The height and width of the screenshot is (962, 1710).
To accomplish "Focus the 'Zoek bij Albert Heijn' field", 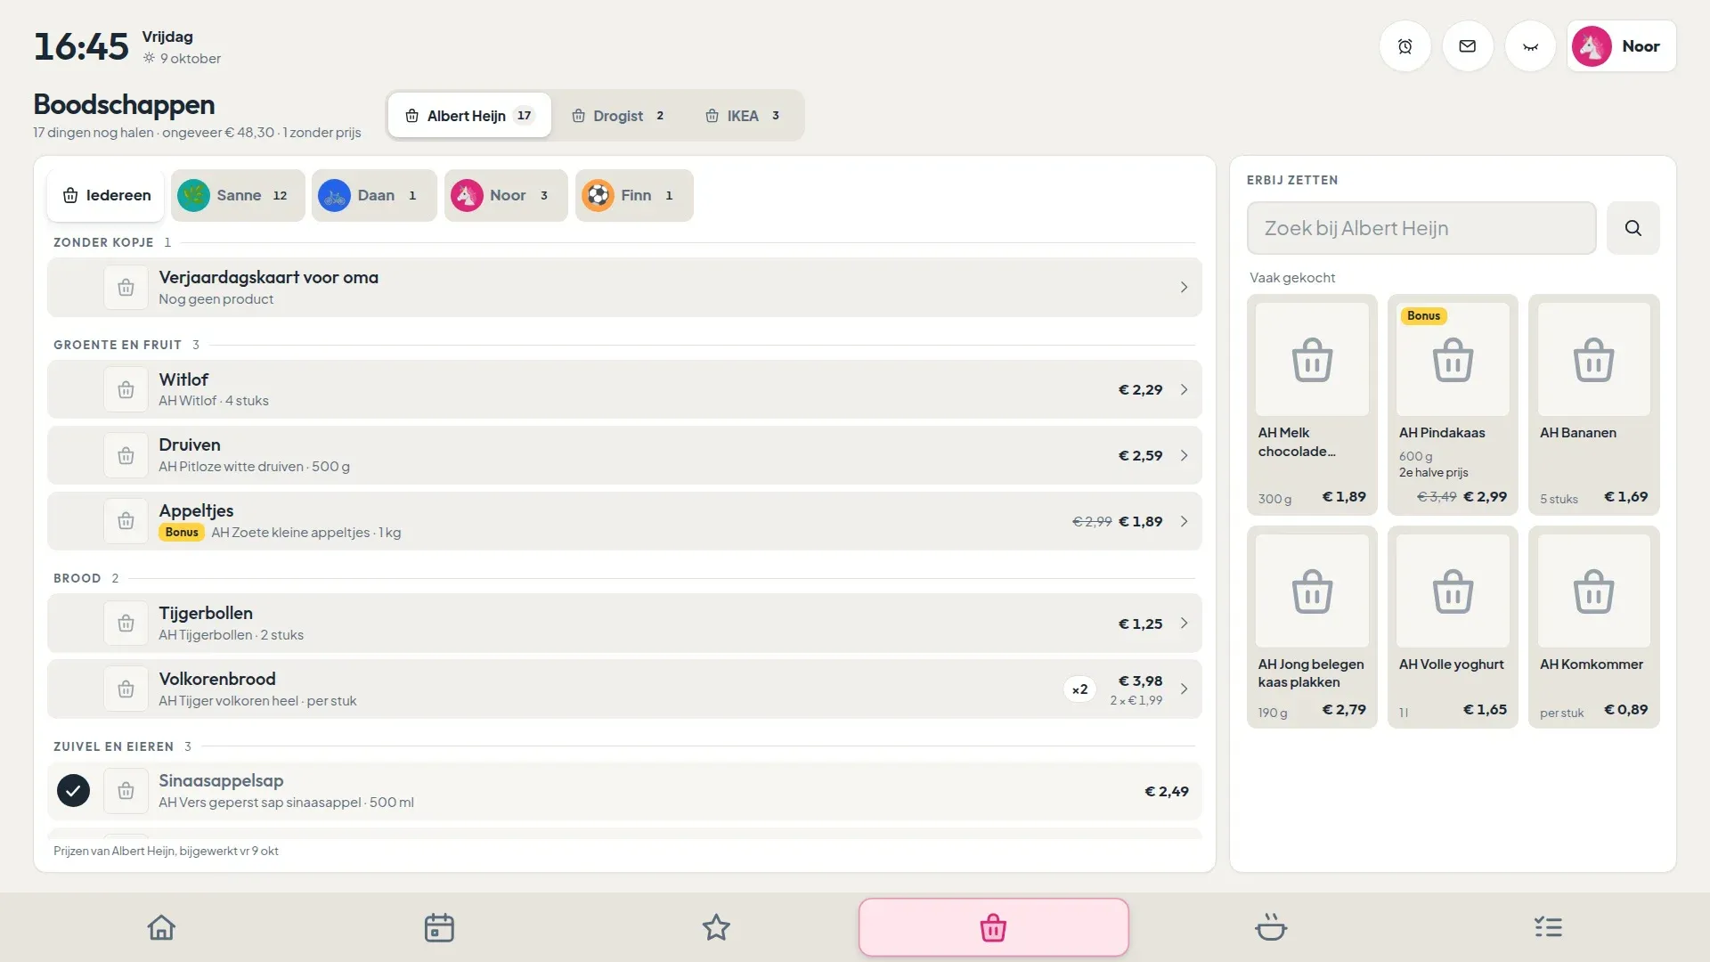I will coord(1421,228).
